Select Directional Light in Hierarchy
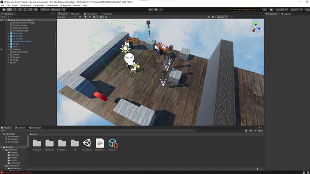 coord(21,31)
